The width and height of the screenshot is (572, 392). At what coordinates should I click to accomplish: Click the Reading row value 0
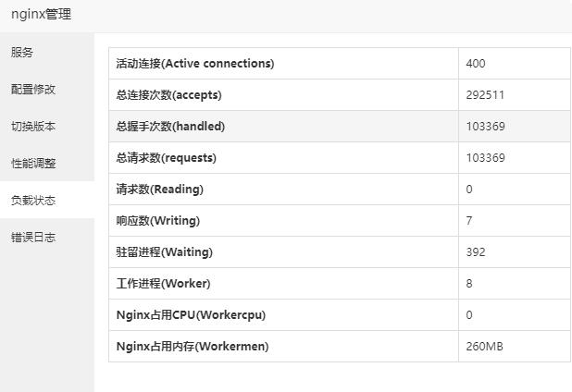pyautogui.click(x=469, y=190)
